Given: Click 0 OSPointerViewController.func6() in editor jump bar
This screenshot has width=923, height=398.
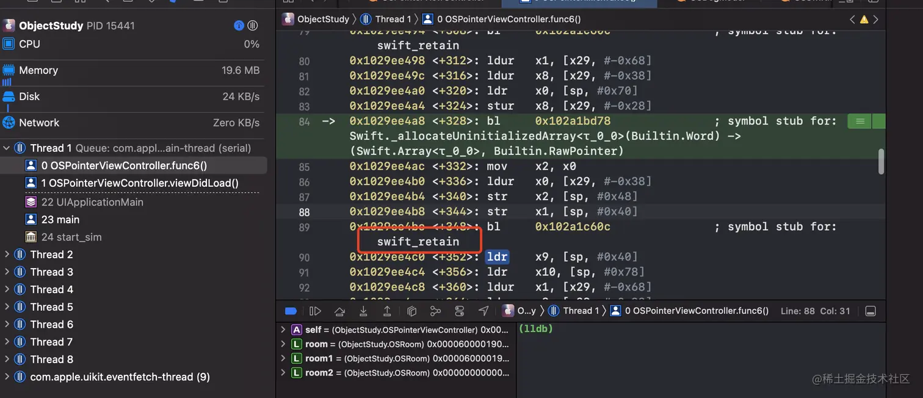Looking at the screenshot, I should pyautogui.click(x=502, y=19).
